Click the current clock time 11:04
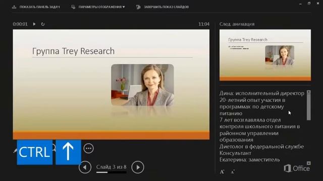The height and width of the screenshot is (181, 323). (x=204, y=24)
